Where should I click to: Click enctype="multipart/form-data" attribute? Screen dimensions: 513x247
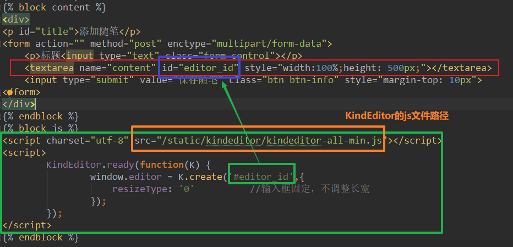click(x=247, y=43)
